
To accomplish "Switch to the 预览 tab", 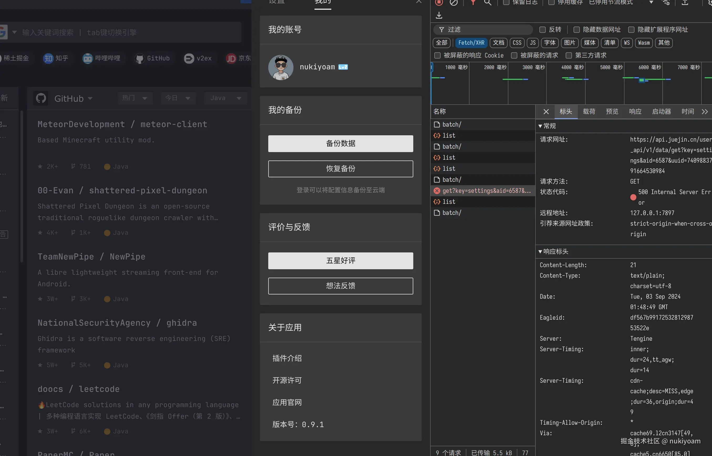I will click(x=612, y=111).
